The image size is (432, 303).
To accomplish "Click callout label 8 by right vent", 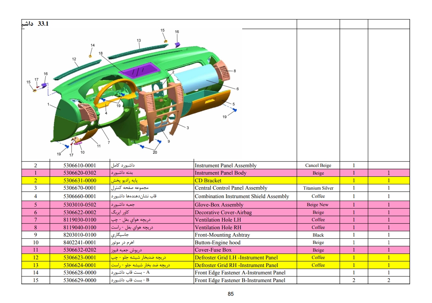I will (235, 71).
